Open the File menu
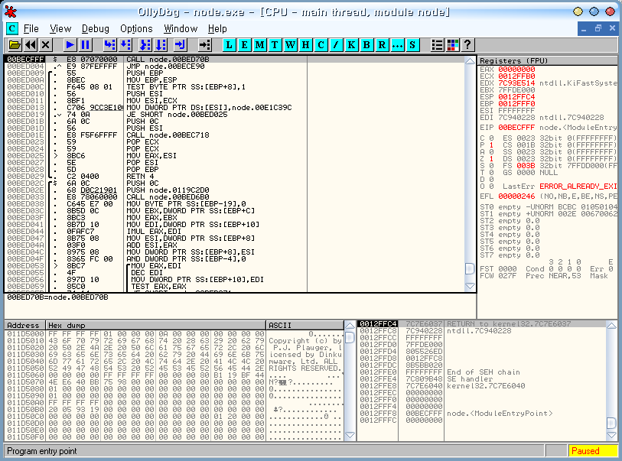The height and width of the screenshot is (461, 622). (31, 28)
